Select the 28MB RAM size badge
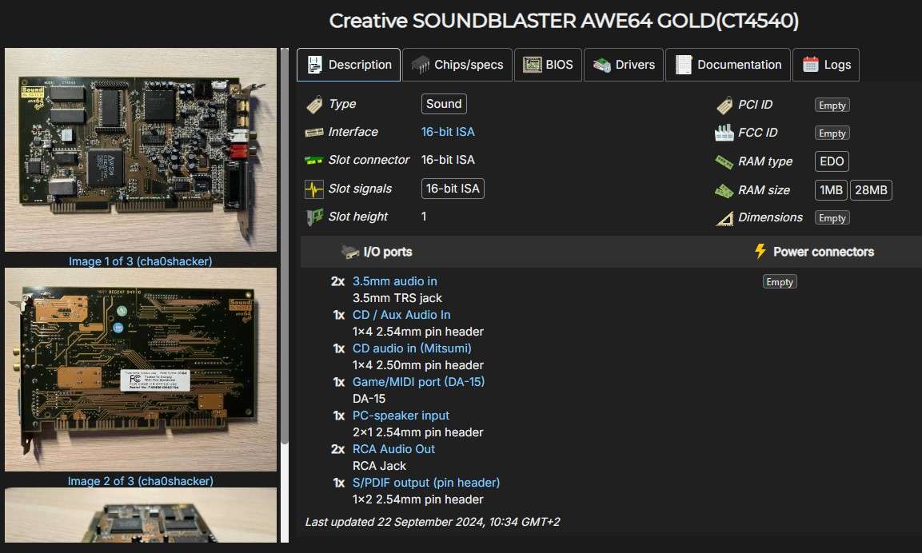This screenshot has width=922, height=553. 870,189
